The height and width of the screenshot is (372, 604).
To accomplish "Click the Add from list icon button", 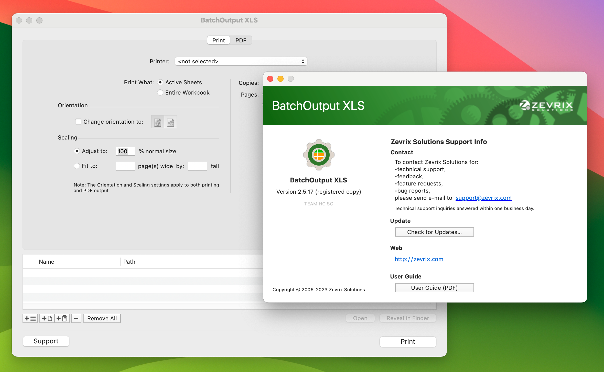I will click(29, 318).
